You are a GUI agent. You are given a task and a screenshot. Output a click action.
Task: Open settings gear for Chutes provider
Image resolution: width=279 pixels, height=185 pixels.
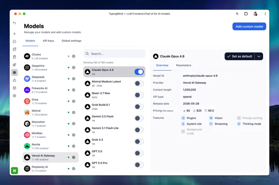click(74, 56)
